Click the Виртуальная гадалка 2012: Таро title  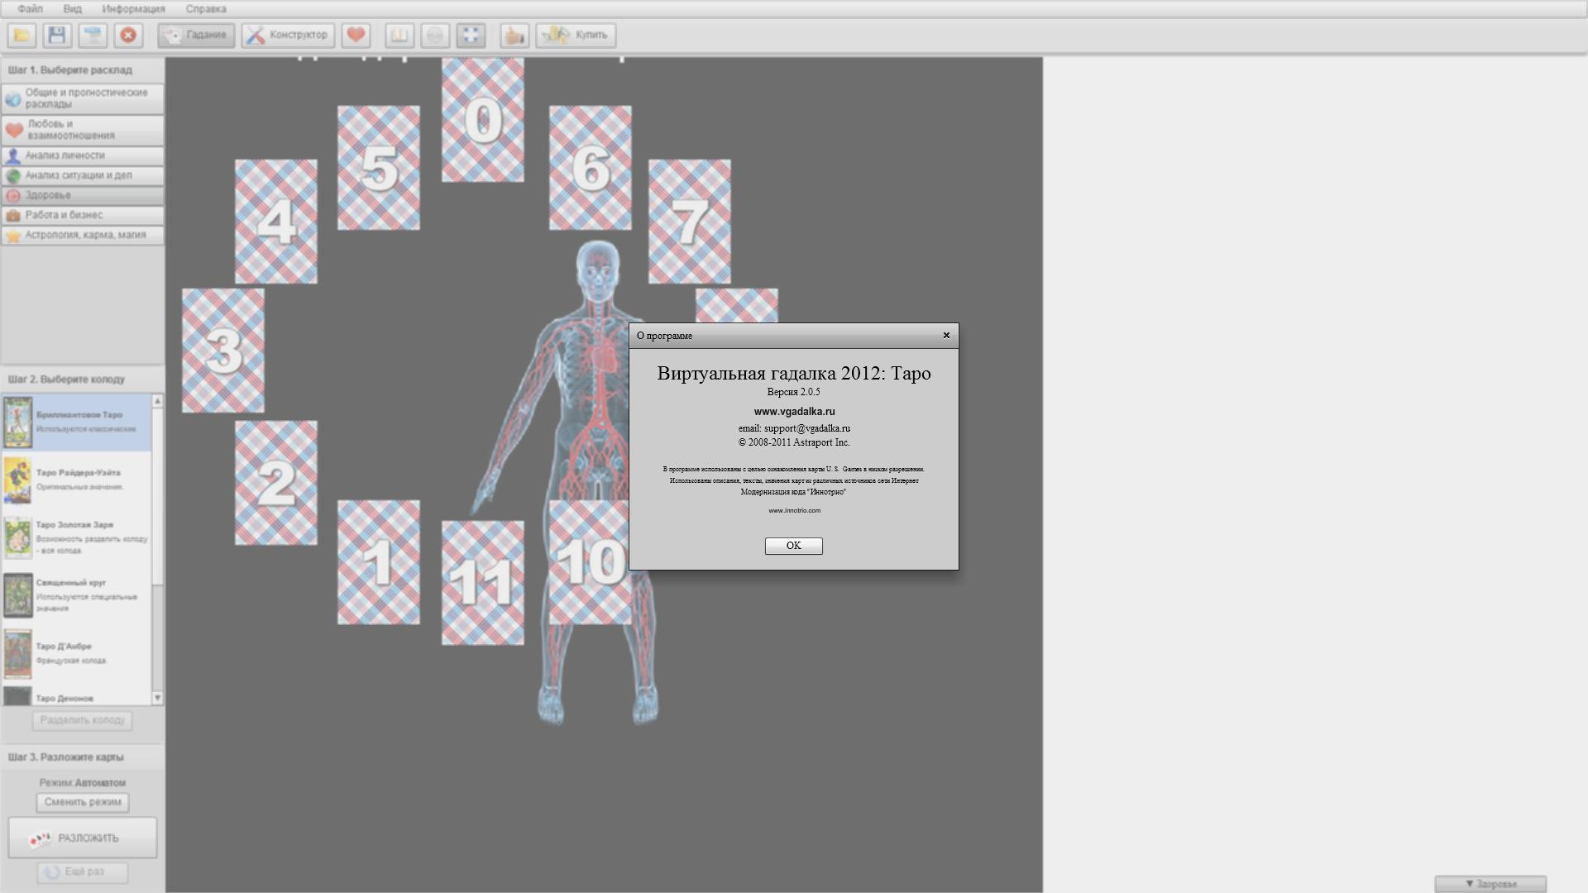pyautogui.click(x=794, y=373)
